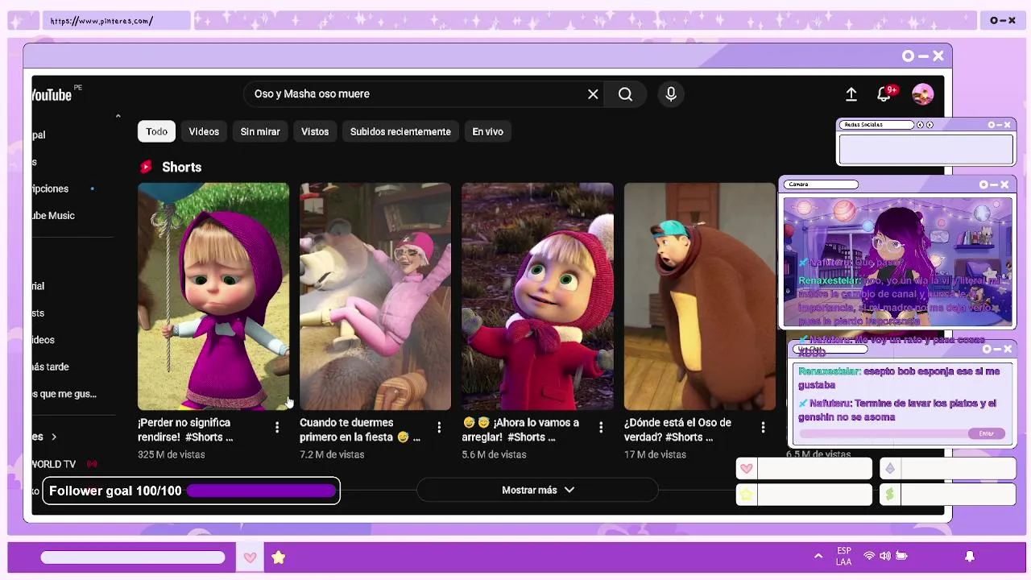Open the upload video icon
This screenshot has width=1031, height=580.
(x=851, y=94)
